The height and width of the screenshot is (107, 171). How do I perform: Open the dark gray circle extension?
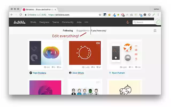tap(145, 15)
